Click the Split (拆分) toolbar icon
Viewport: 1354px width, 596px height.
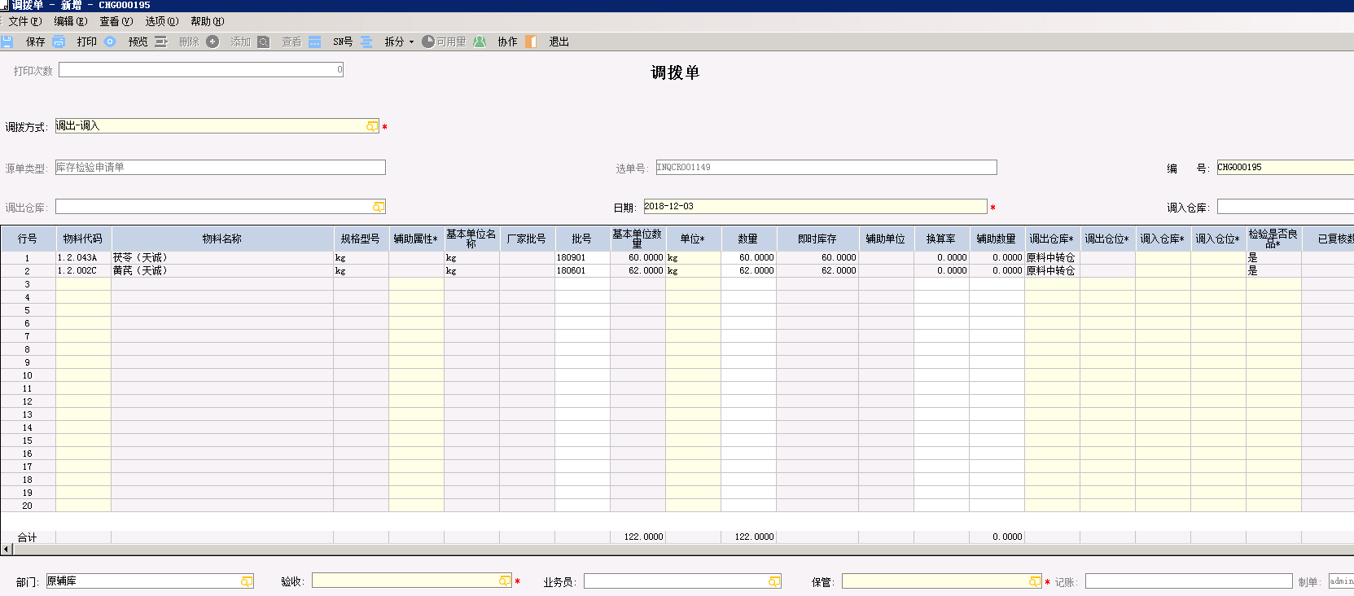[366, 42]
